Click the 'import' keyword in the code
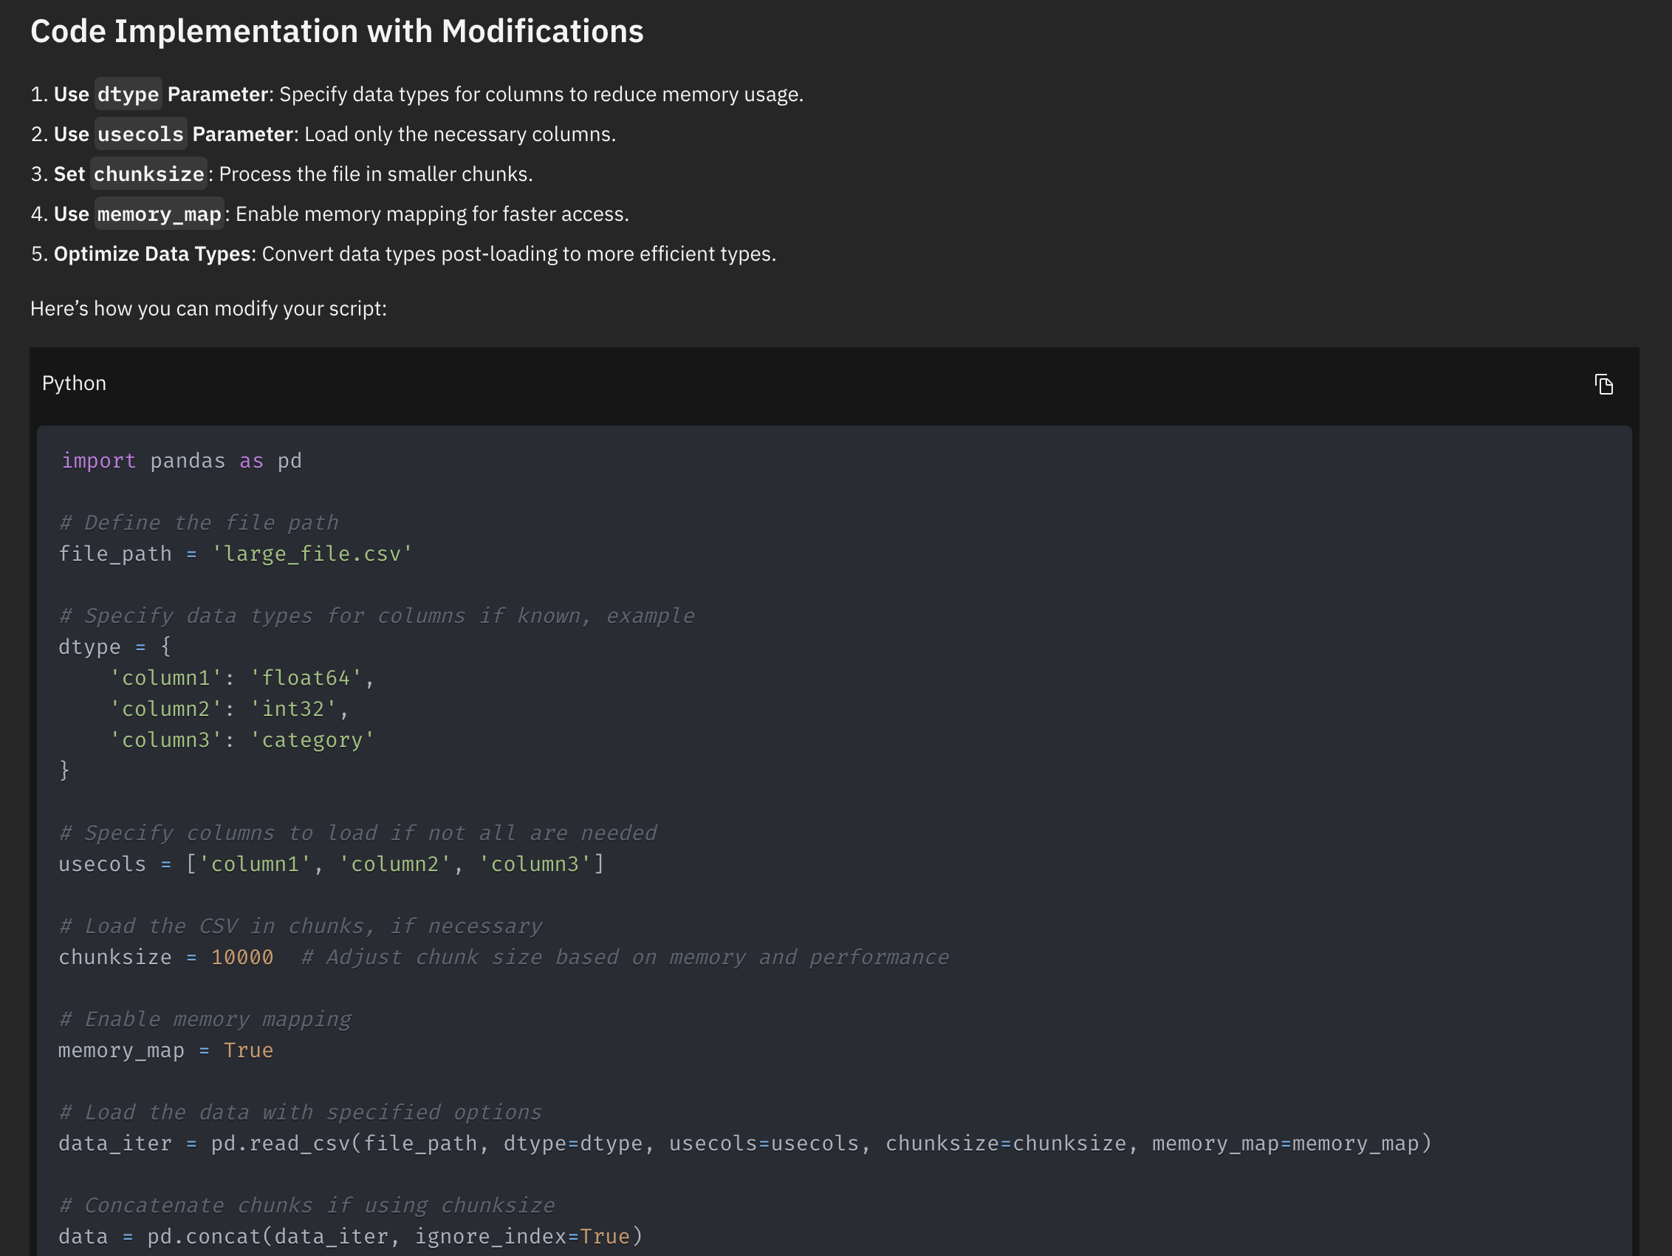 [98, 460]
